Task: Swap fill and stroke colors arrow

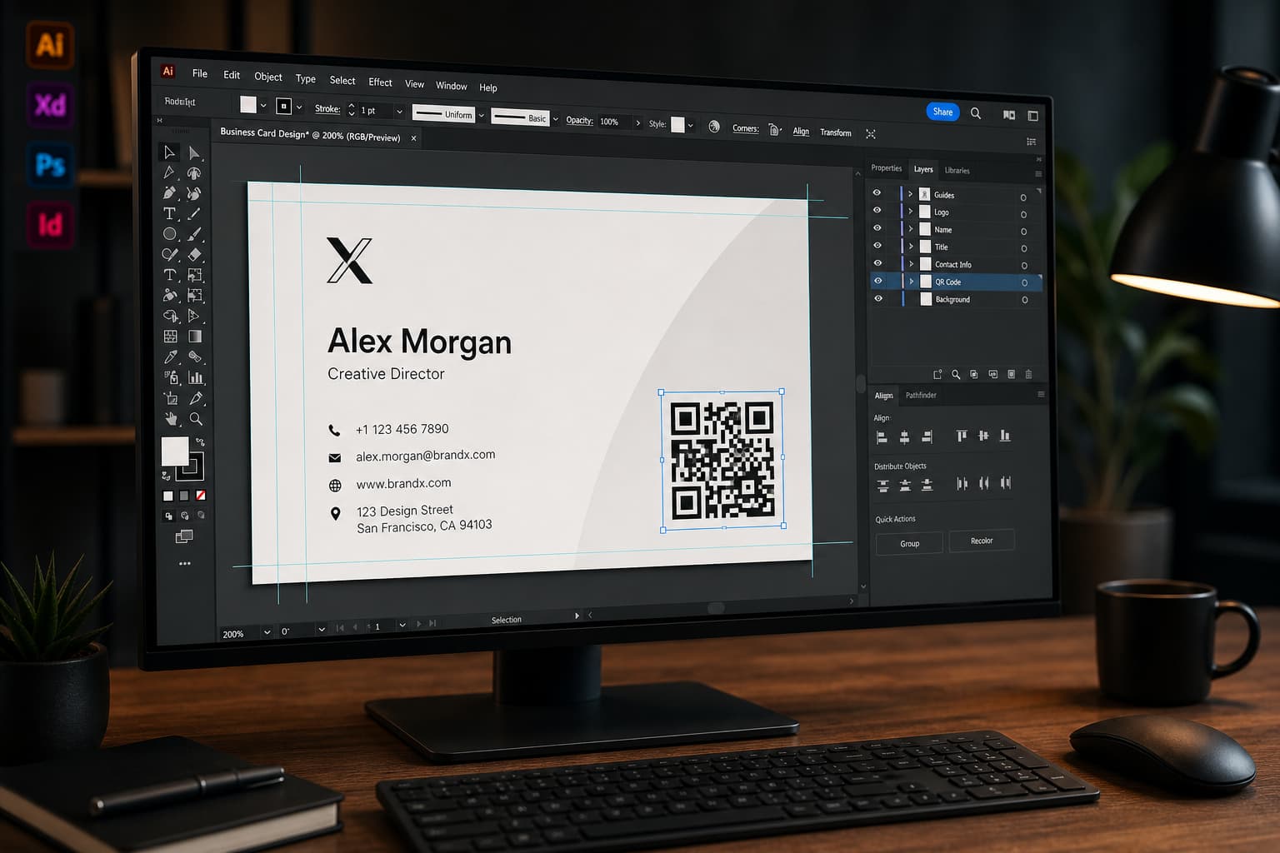Action: click(200, 441)
